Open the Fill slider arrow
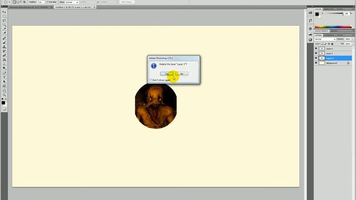356x200 pixels. click(x=353, y=44)
